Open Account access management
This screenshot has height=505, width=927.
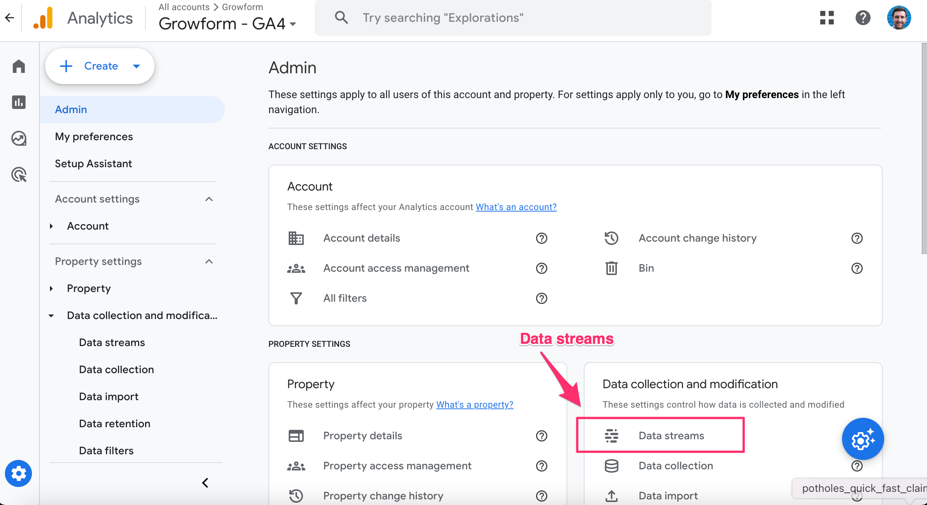396,268
